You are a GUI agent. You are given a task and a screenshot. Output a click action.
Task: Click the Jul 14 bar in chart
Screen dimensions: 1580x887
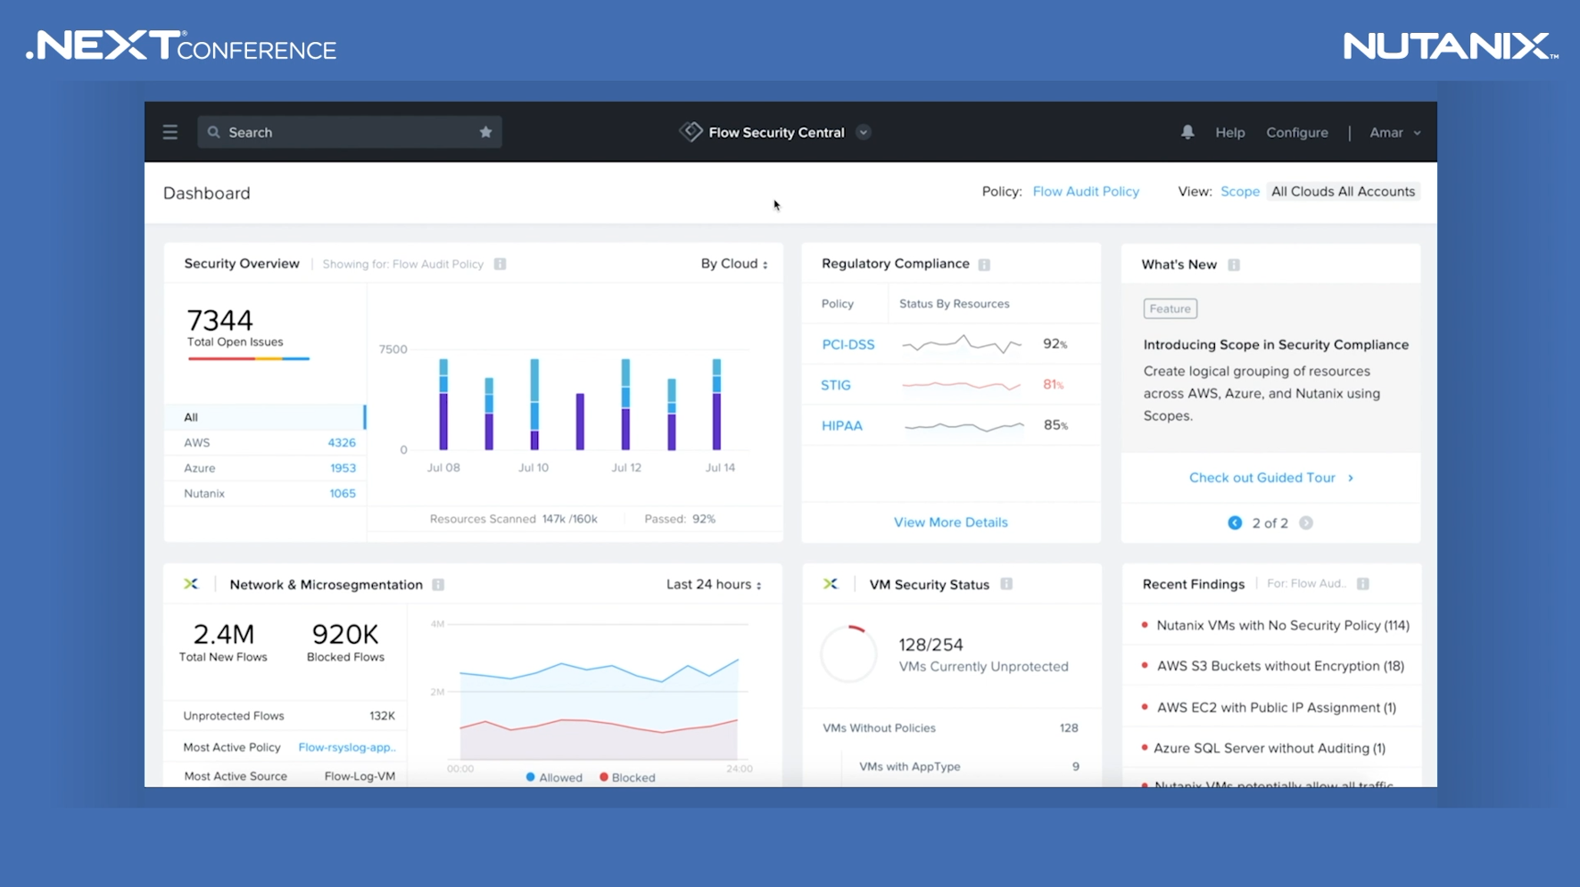(716, 404)
